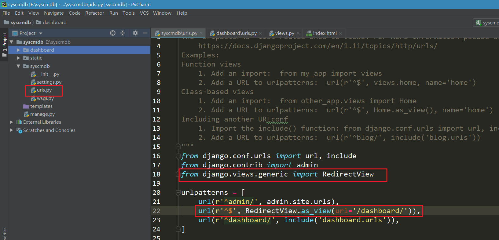Screen dimensions: 499x240
Task: Click line number 18 in the gutter
Action: [156, 174]
